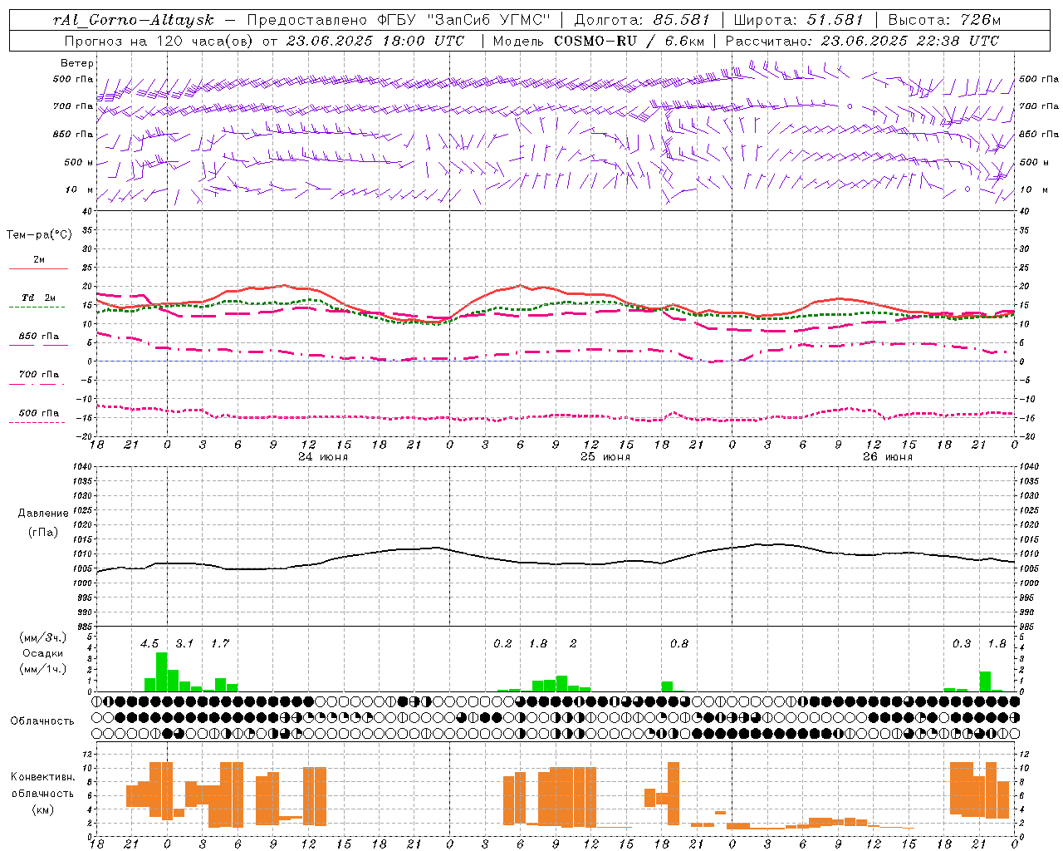Click the '24 июня' date label
The image size is (1063, 851).
323,456
